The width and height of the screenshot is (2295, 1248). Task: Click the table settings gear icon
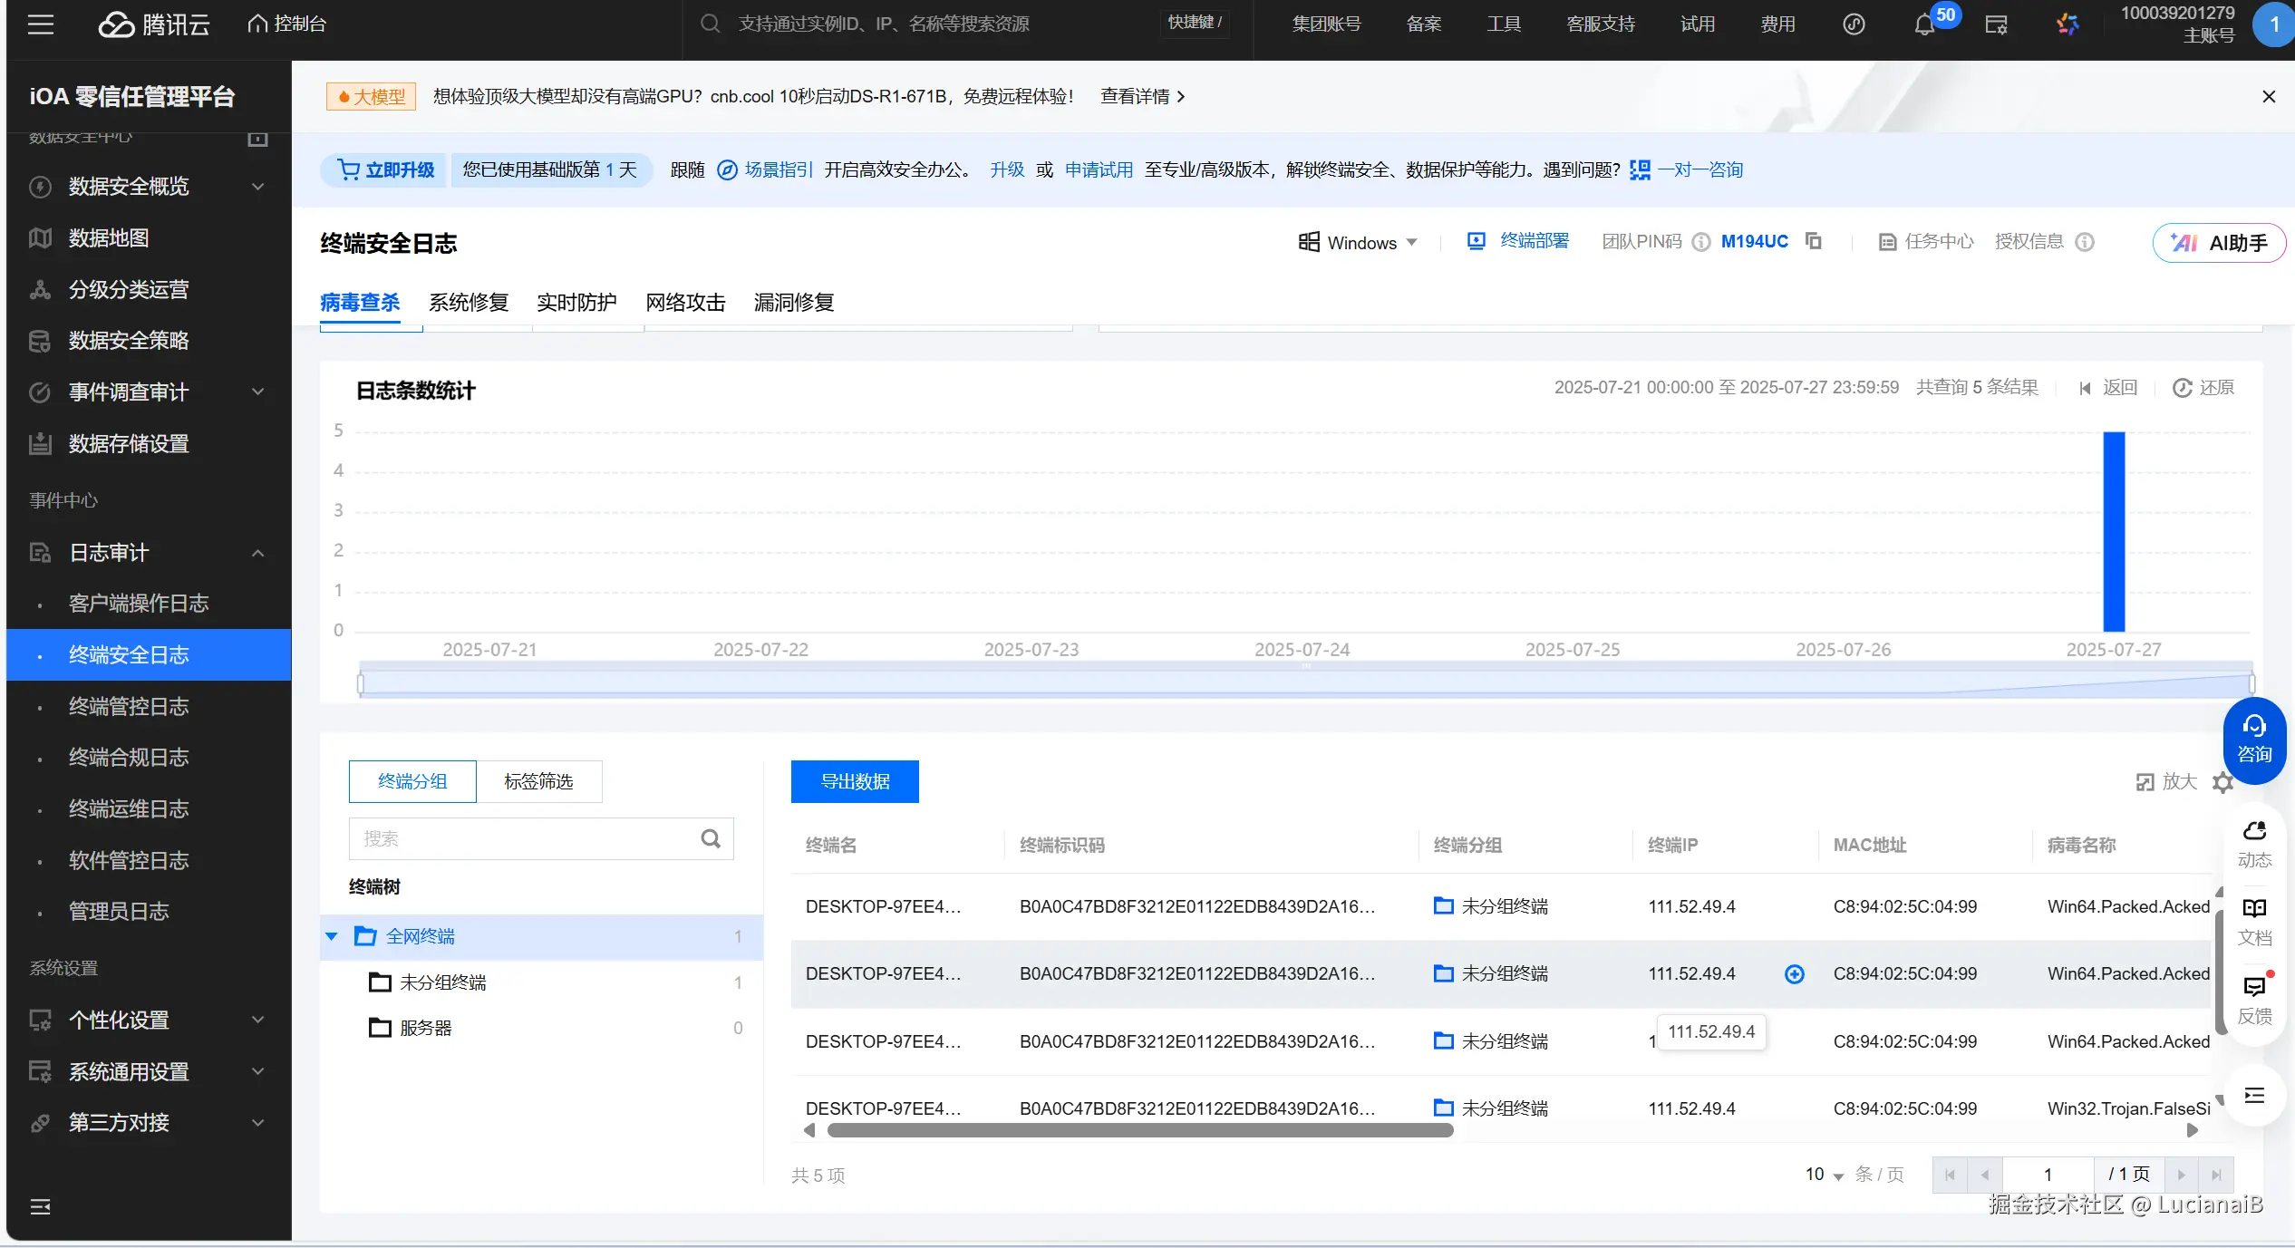[x=2222, y=782]
